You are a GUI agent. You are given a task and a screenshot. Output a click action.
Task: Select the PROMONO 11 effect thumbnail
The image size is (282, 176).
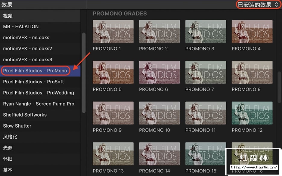[206, 113]
